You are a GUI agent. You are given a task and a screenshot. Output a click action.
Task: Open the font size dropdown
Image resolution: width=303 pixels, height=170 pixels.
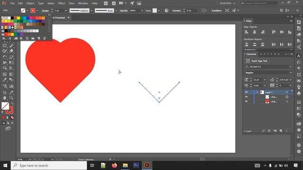(x=265, y=80)
